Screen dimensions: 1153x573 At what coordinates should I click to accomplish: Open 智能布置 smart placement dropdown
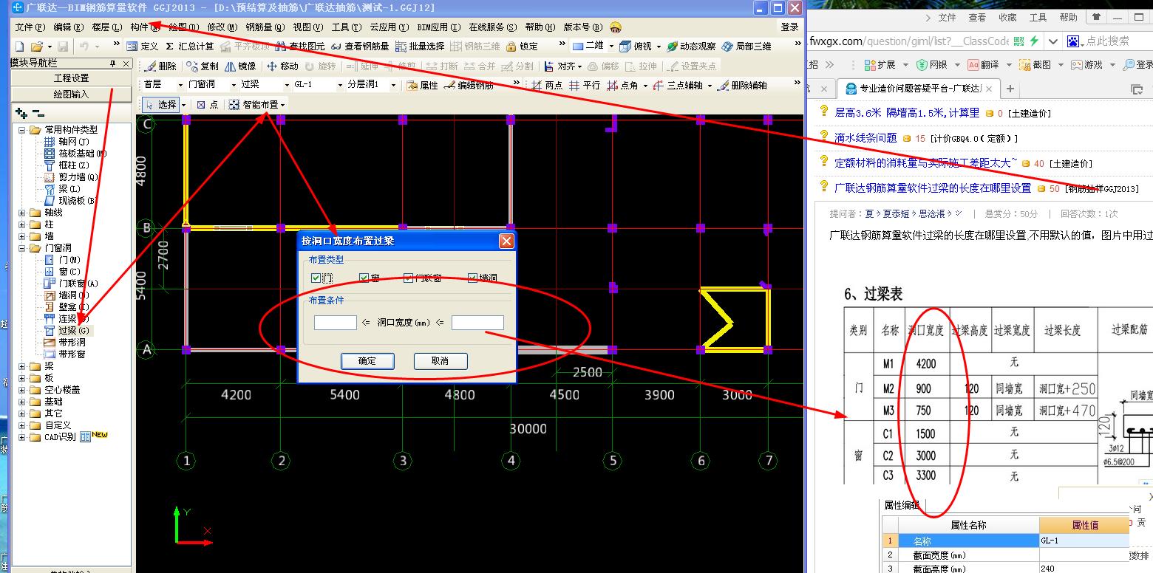256,105
